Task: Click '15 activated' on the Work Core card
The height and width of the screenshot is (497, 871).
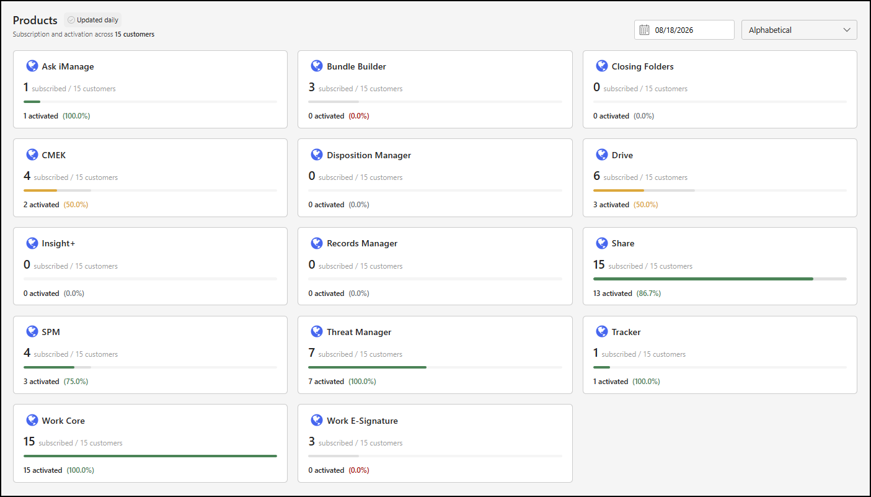Action: pyautogui.click(x=43, y=470)
